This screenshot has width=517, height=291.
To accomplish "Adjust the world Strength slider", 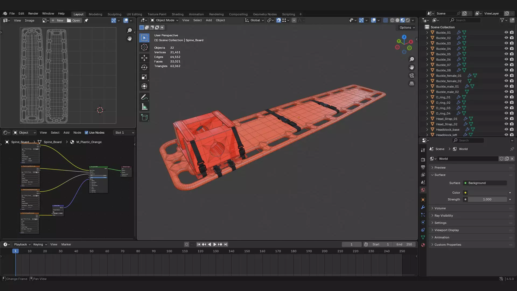I will tap(487, 199).
